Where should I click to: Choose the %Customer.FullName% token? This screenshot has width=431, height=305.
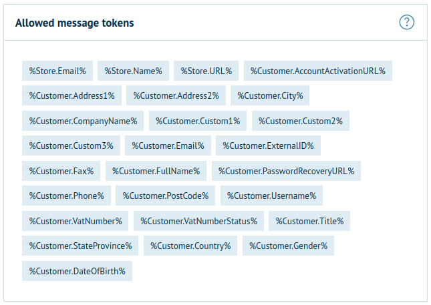pos(156,171)
